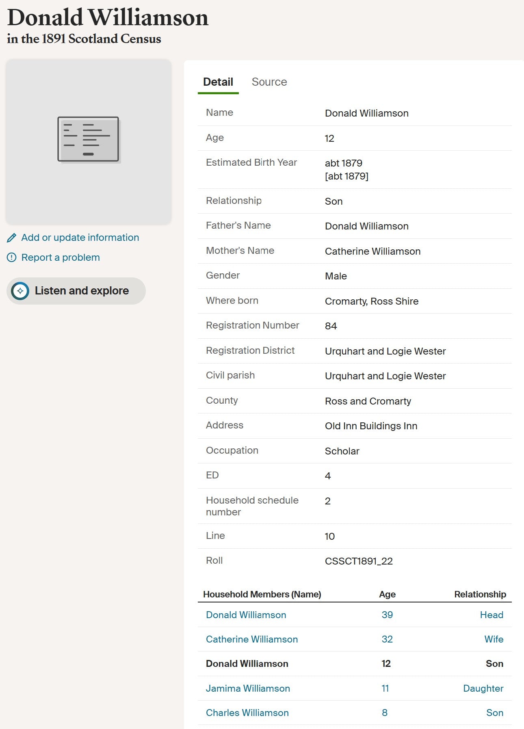The height and width of the screenshot is (729, 524).
Task: Click the Wife relationship link
Action: (494, 639)
